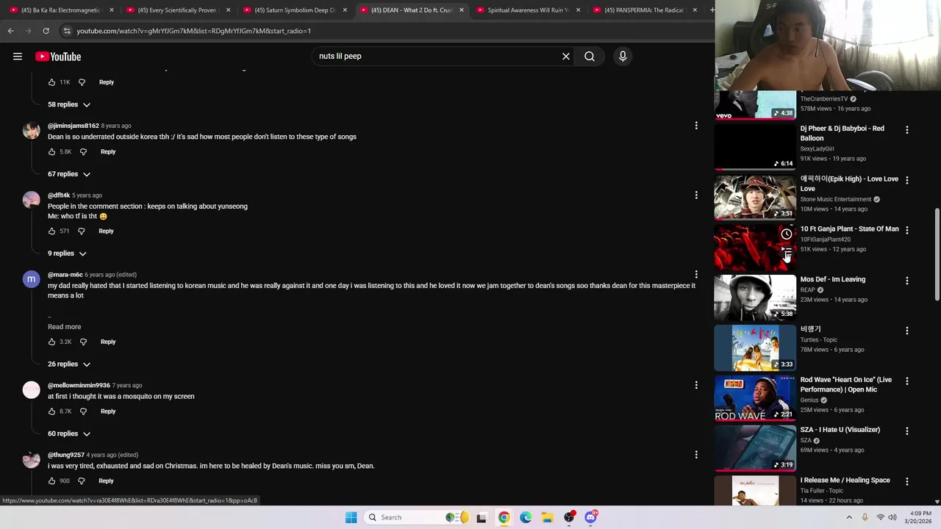The image size is (941, 529).
Task: Expand 60 replies under @mellowminmin9936
Action: click(69, 434)
